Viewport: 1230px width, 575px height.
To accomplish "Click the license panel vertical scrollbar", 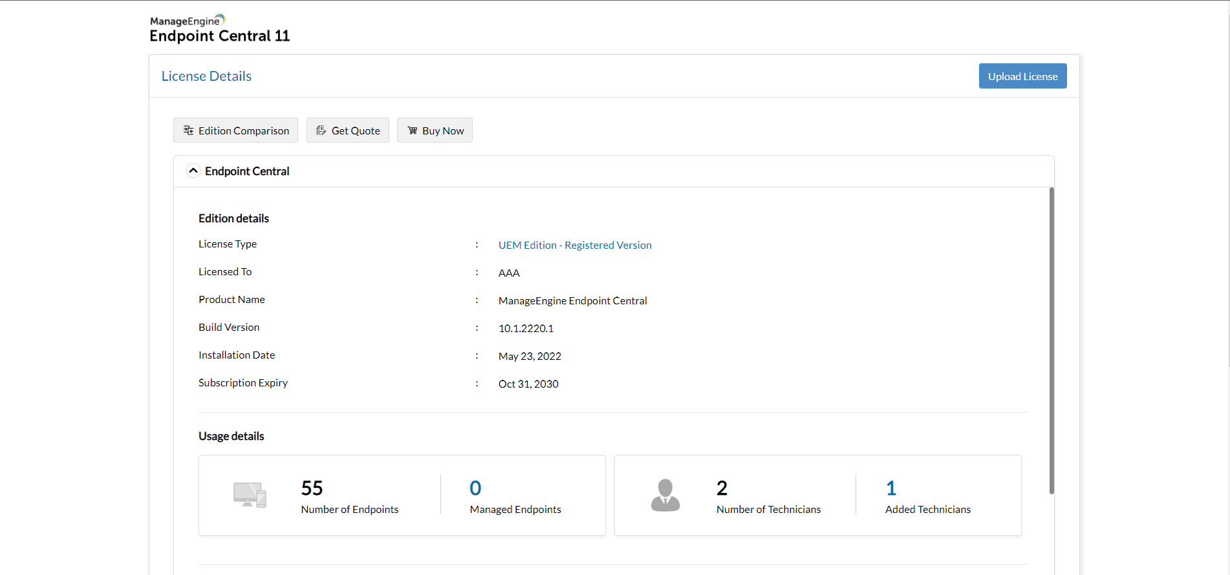I will click(1052, 340).
